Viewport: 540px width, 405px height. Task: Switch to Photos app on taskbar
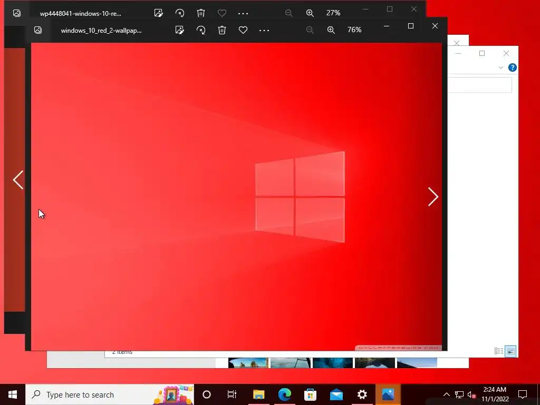click(388, 394)
